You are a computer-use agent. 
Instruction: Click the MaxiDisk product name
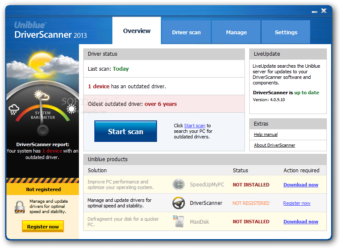[x=199, y=222]
